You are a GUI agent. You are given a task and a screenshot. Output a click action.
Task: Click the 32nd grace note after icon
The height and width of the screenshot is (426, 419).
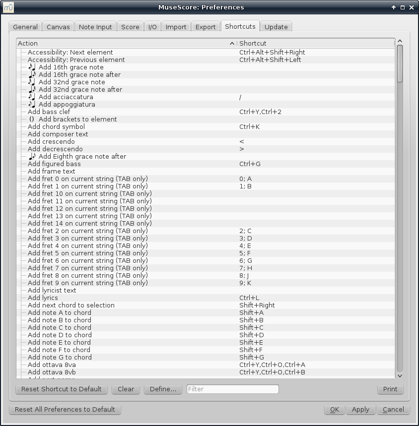32,89
